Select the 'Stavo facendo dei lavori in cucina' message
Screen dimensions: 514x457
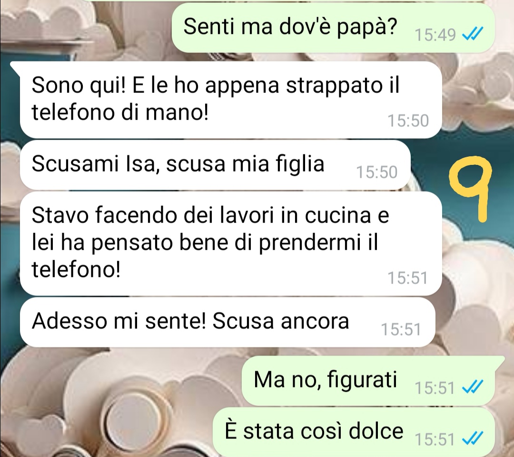coord(231,244)
